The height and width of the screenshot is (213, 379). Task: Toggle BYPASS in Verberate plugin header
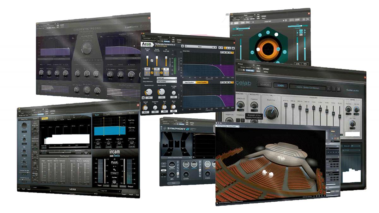click(179, 40)
